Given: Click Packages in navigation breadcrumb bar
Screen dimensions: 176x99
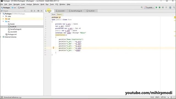Looking at the screenshot, I should (5, 8).
